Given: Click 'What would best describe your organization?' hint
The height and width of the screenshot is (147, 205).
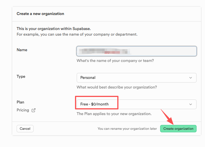Looking at the screenshot, I should 117,87.
